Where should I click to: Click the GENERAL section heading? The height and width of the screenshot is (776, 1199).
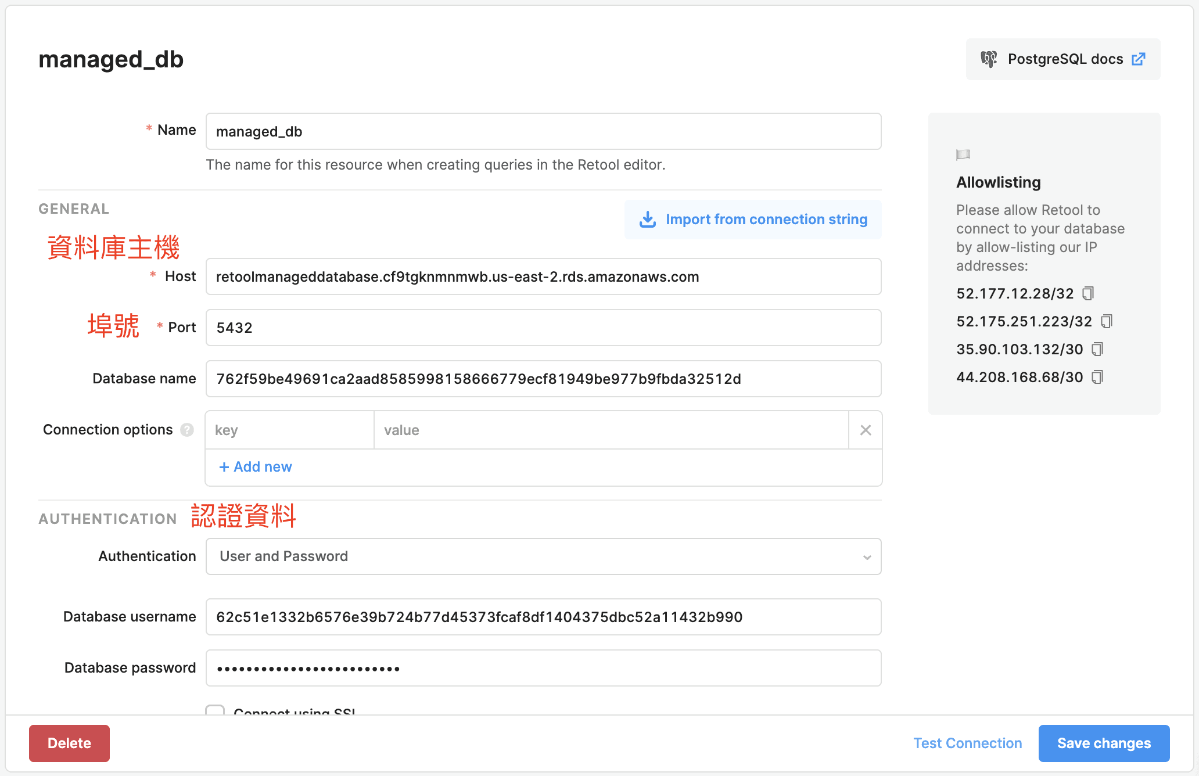[74, 209]
